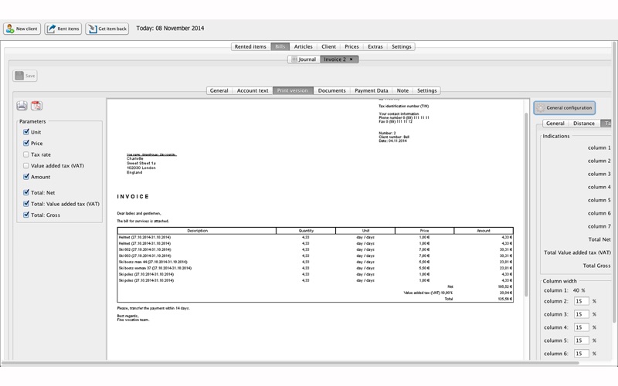Screen dimensions: 618x386
Task: Click the New client button
Action: pos(22,29)
